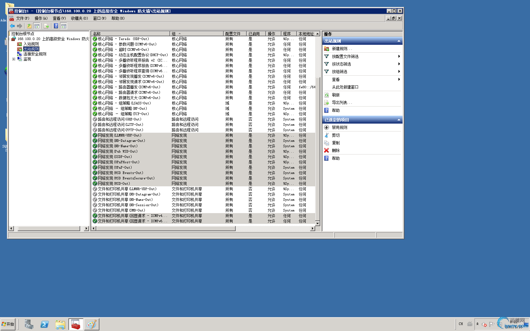The image size is (530, 331).
Task: Click the 刷新 refresh icon
Action: [327, 95]
